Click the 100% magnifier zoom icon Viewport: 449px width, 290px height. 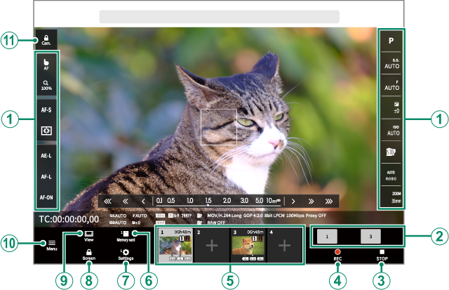(46, 86)
